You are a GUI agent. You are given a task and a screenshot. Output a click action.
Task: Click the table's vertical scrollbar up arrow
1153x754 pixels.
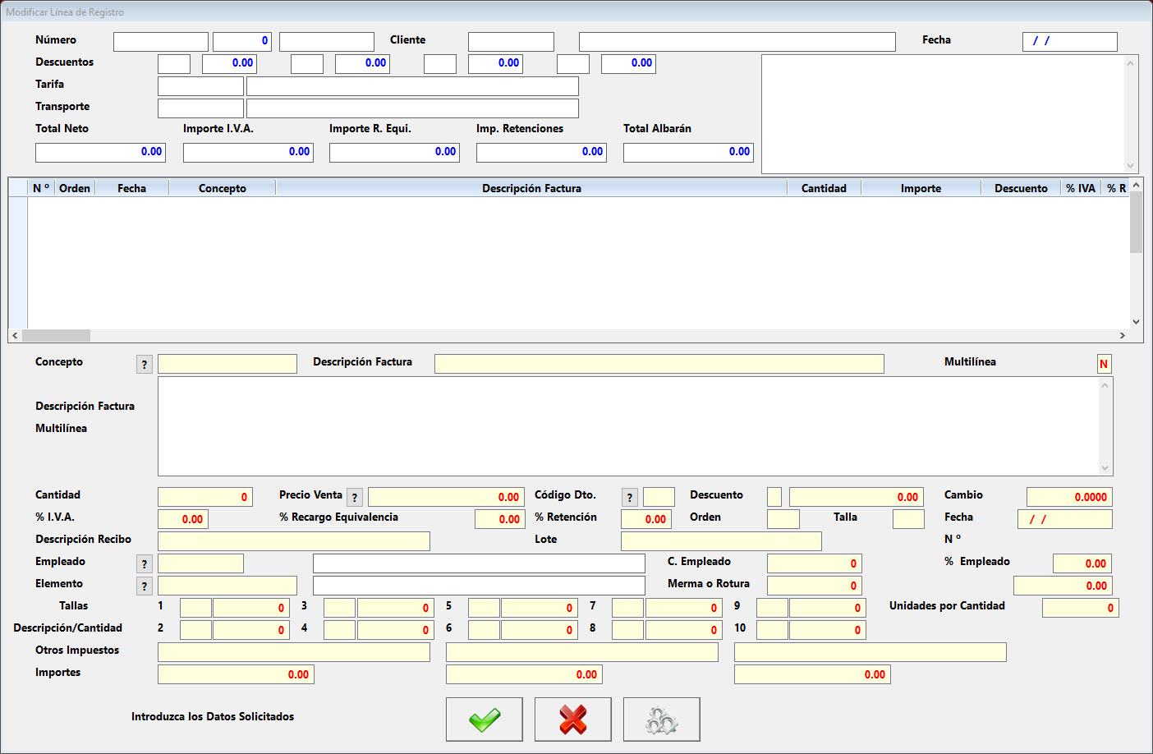1137,186
